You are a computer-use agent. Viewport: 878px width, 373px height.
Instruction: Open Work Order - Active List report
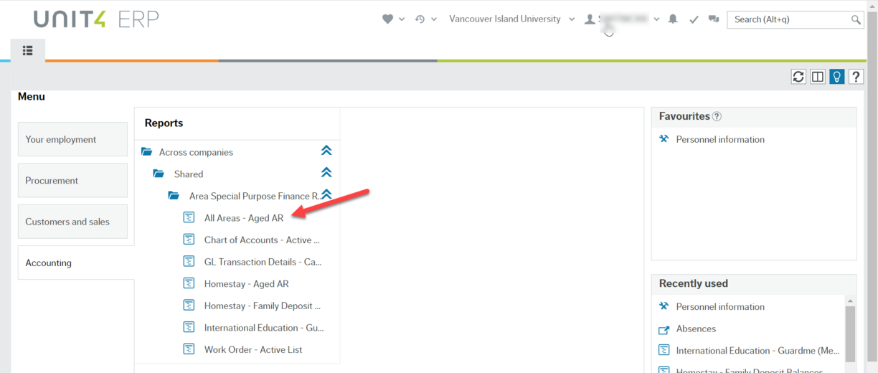(x=253, y=350)
